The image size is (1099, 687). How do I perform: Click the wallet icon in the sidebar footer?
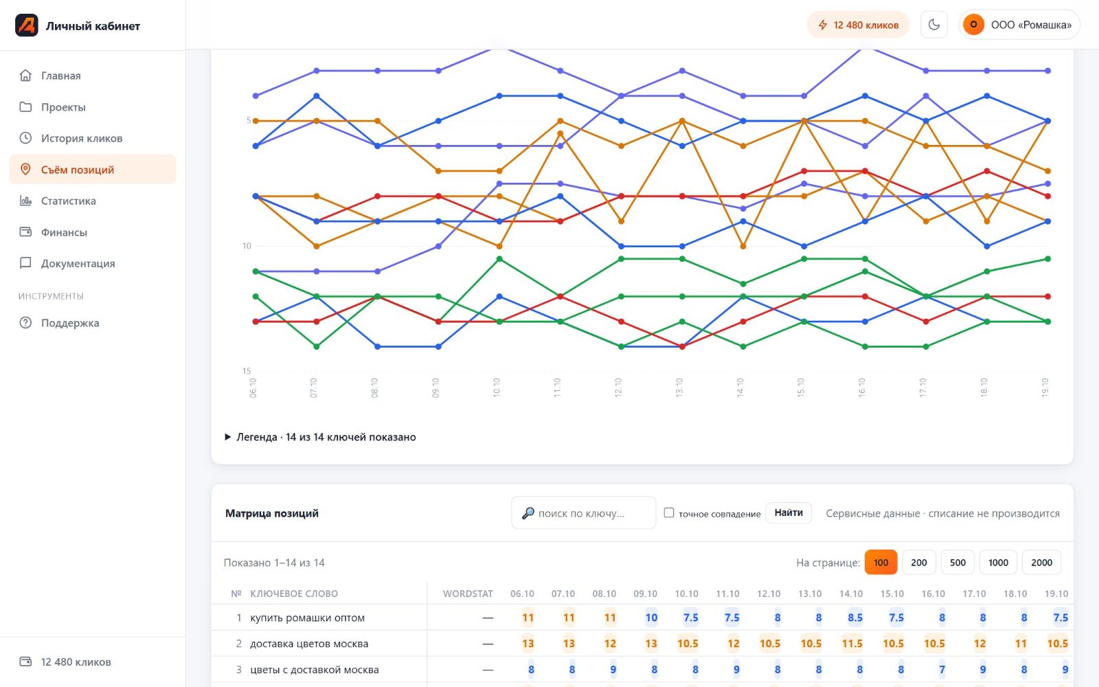pyautogui.click(x=25, y=662)
